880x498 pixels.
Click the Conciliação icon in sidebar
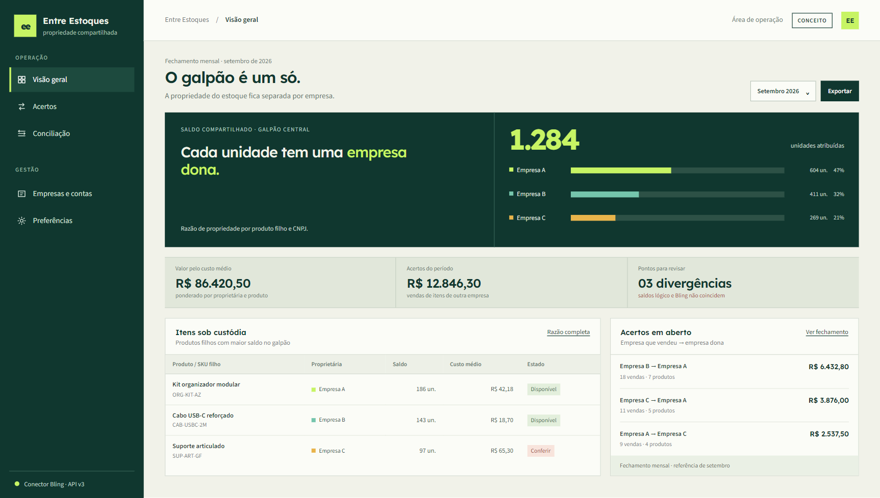coord(21,133)
